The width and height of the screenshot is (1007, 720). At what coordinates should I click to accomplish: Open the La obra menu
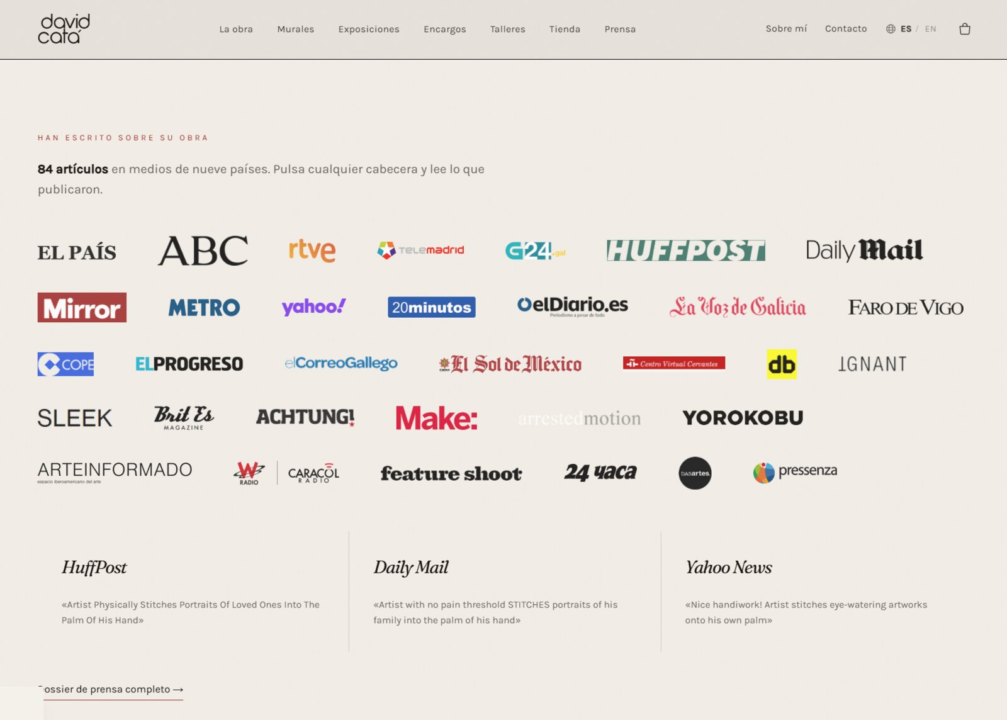click(236, 29)
